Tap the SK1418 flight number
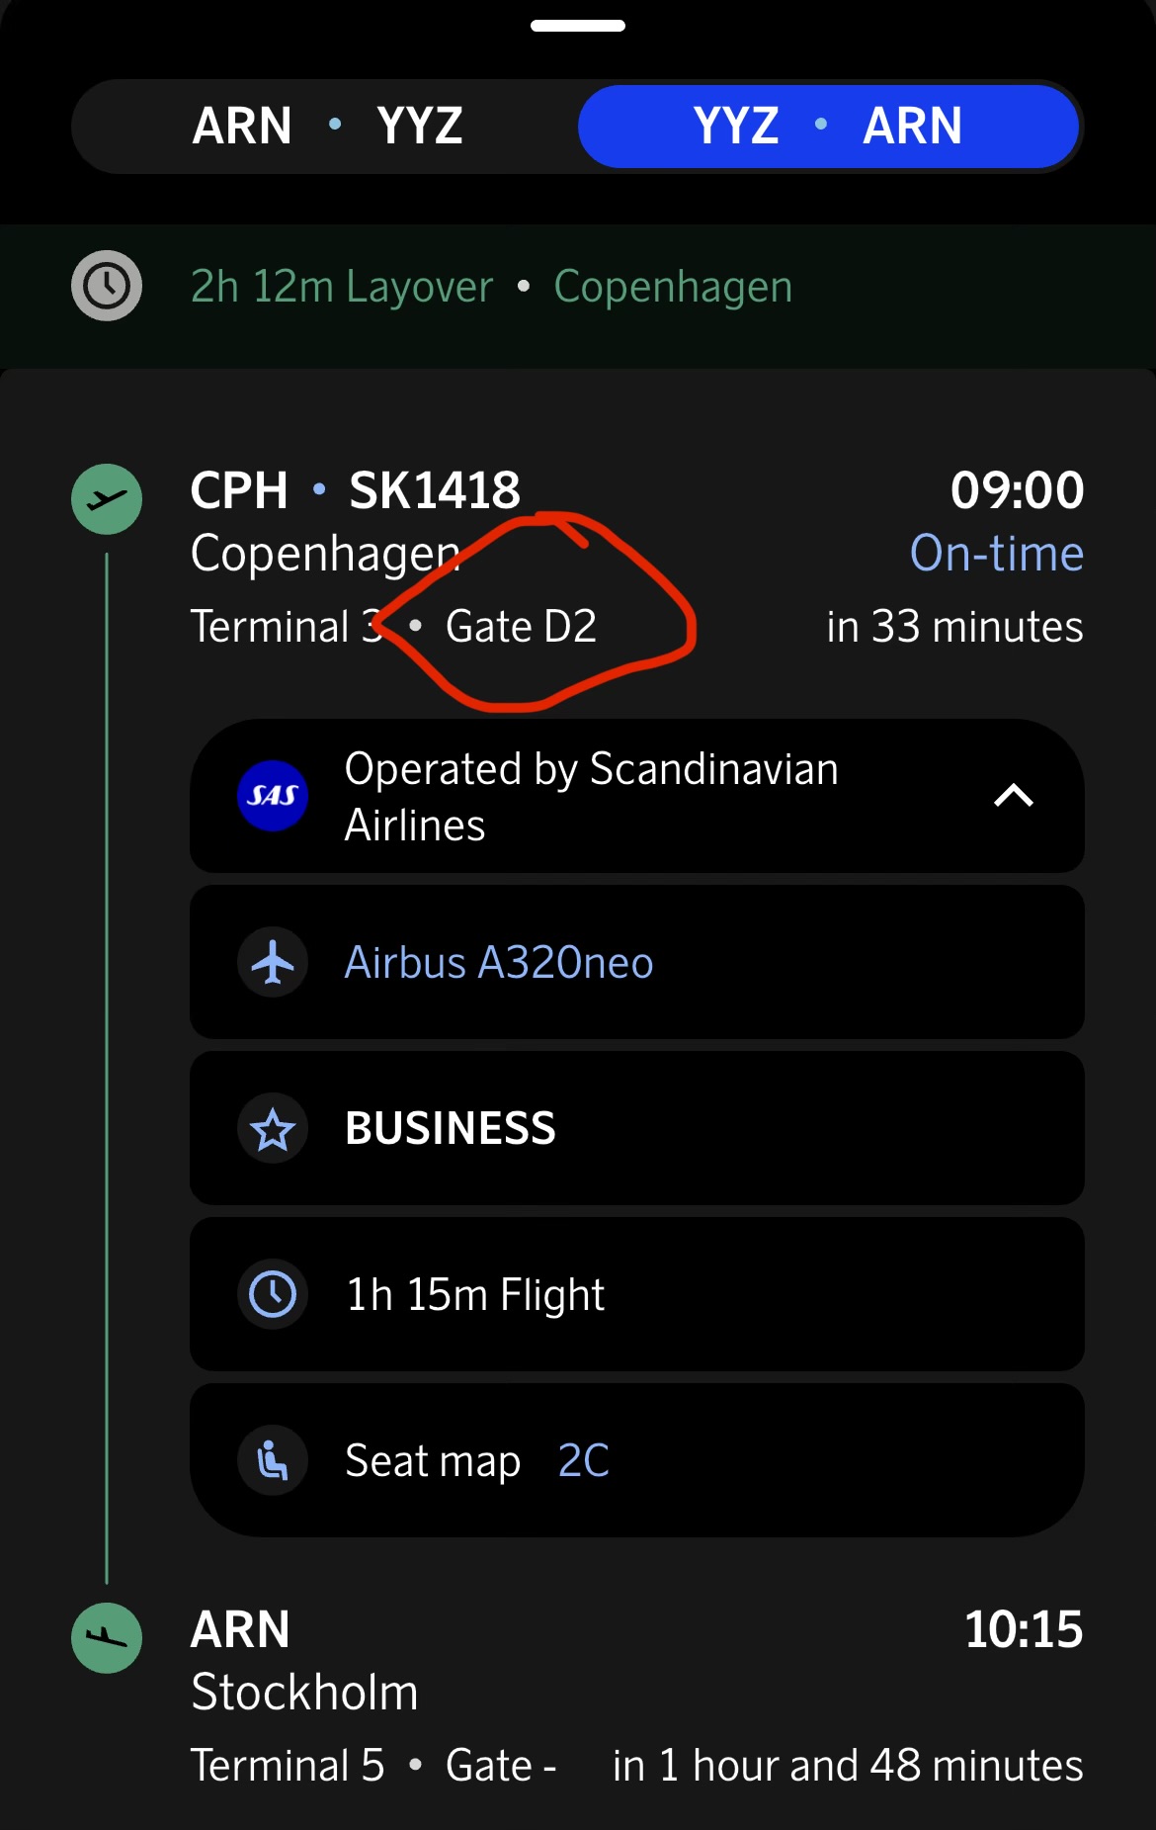This screenshot has width=1156, height=1830. coord(435,490)
